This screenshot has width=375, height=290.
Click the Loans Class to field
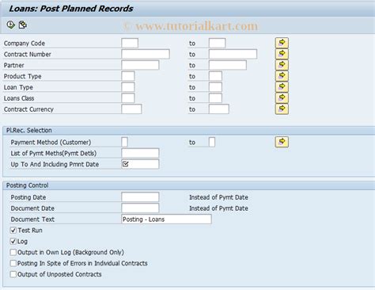(x=215, y=98)
